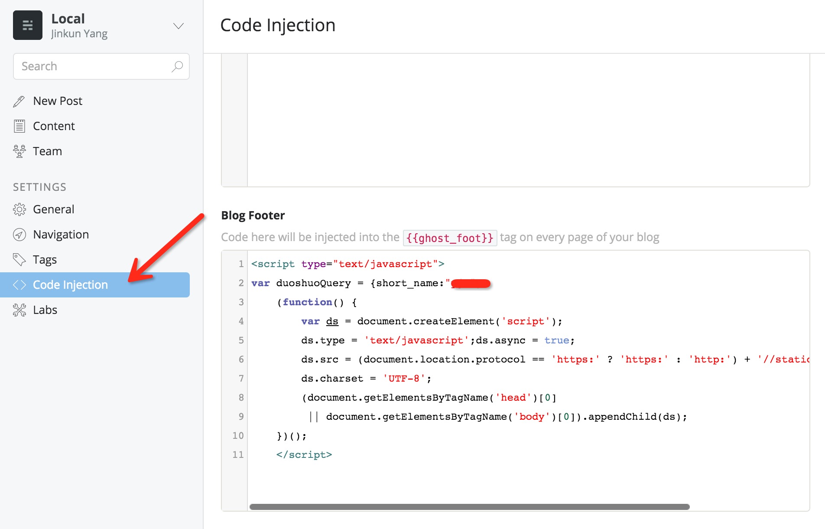Click the {{ghost_foot}} code tag
This screenshot has width=825, height=529.
450,238
